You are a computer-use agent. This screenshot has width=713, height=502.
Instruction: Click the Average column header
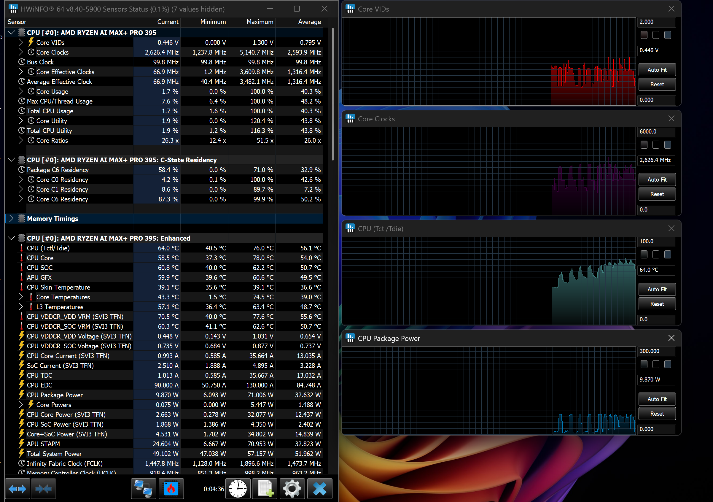coord(309,22)
